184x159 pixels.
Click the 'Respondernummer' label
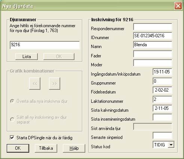(108, 29)
